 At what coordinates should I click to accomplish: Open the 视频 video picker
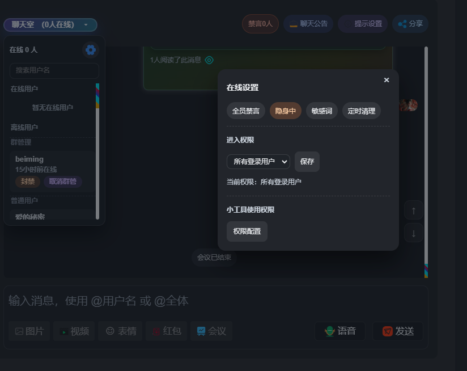click(x=74, y=331)
